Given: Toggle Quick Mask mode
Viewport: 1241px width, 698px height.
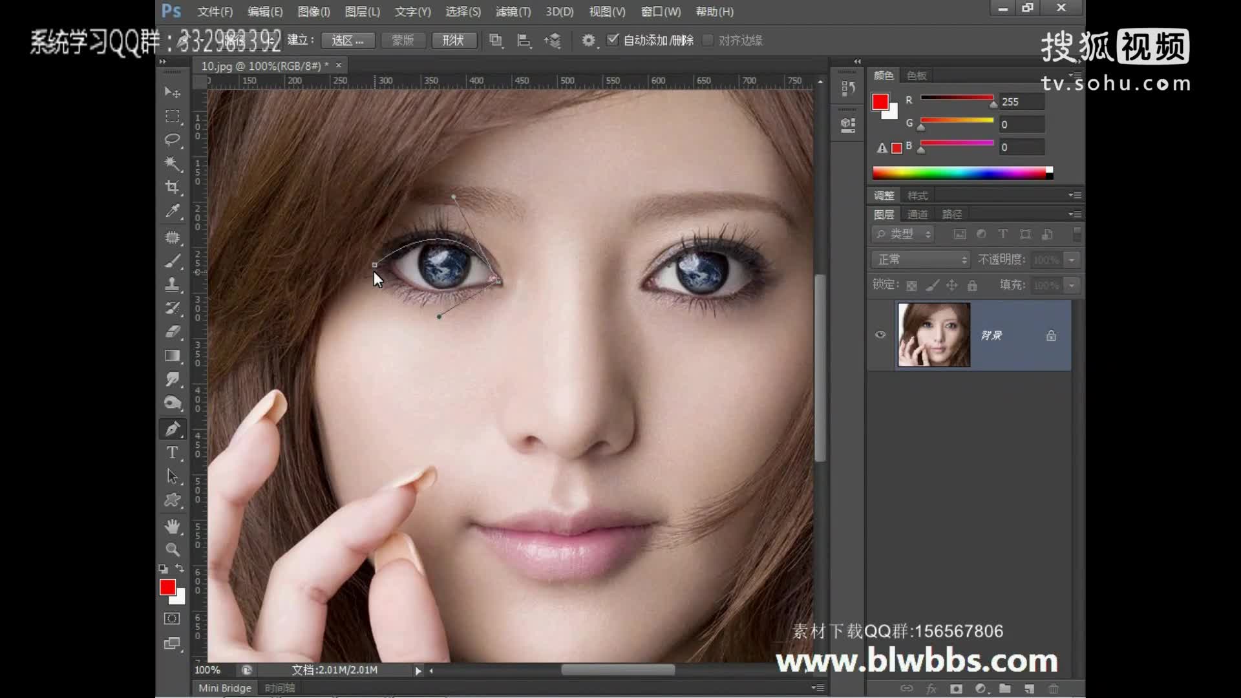Looking at the screenshot, I should click(x=172, y=619).
